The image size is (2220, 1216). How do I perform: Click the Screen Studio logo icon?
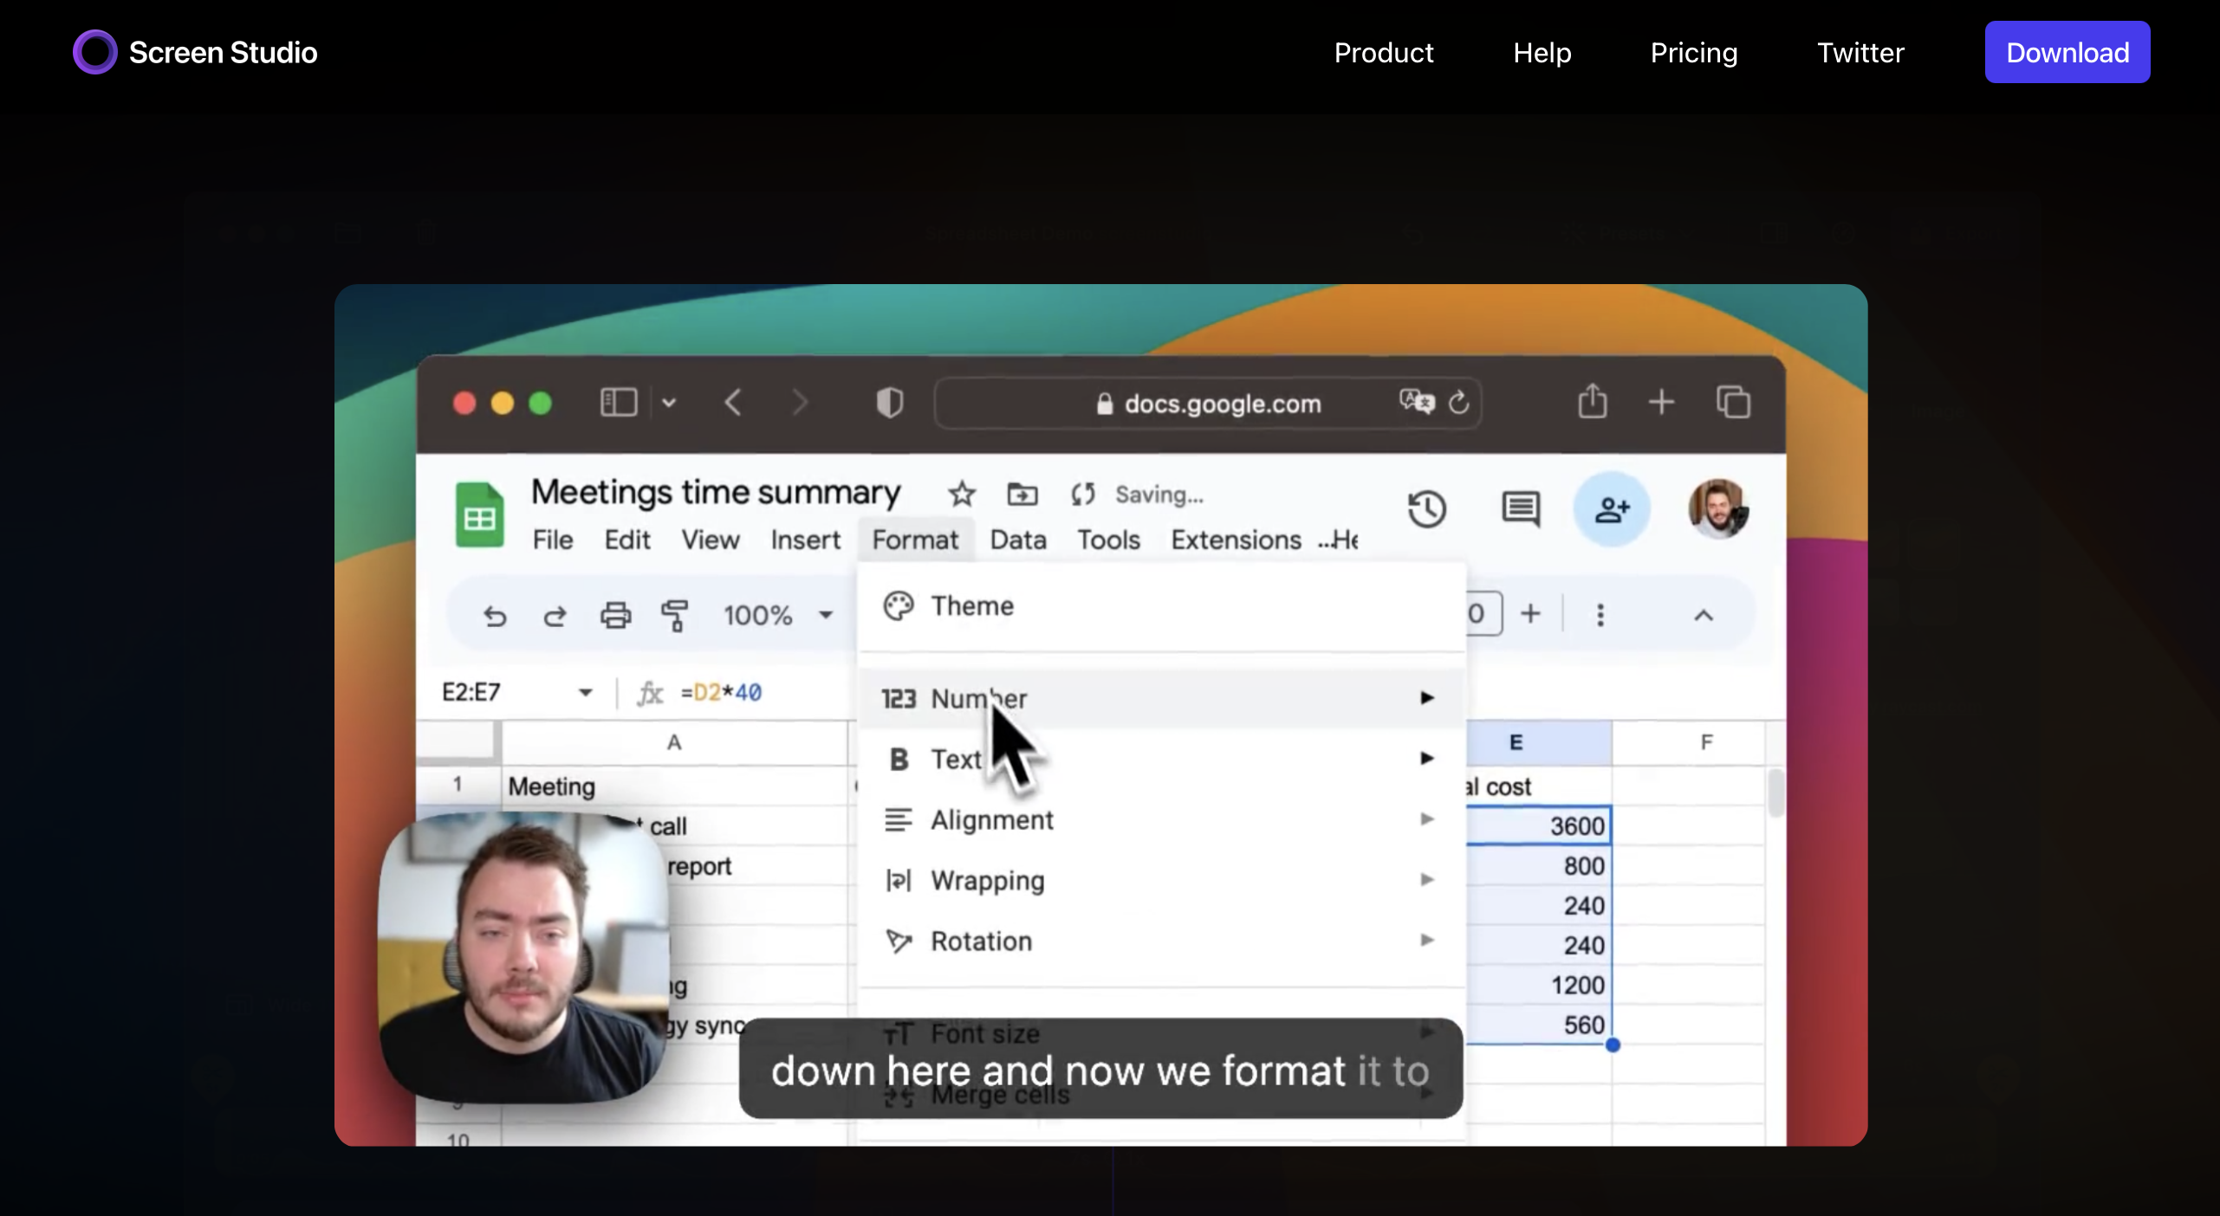tap(94, 52)
